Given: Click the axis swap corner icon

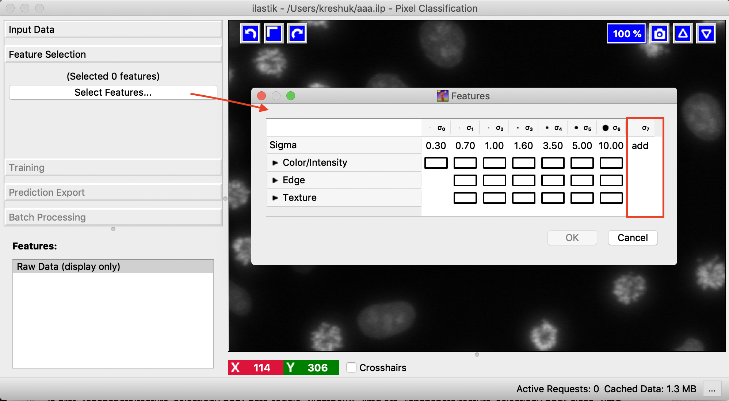Looking at the screenshot, I should pyautogui.click(x=274, y=34).
